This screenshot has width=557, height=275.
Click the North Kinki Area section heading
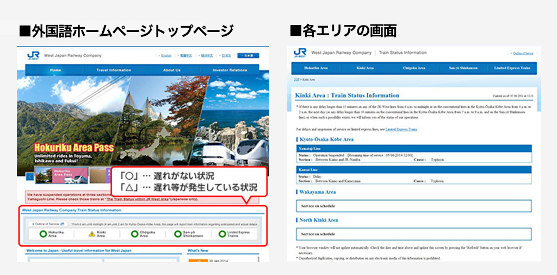point(319,220)
